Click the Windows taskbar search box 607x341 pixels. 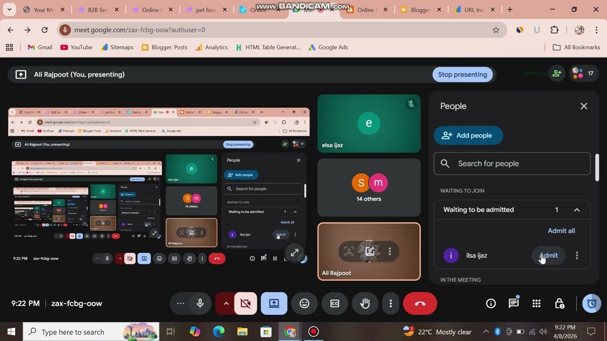[x=92, y=332]
